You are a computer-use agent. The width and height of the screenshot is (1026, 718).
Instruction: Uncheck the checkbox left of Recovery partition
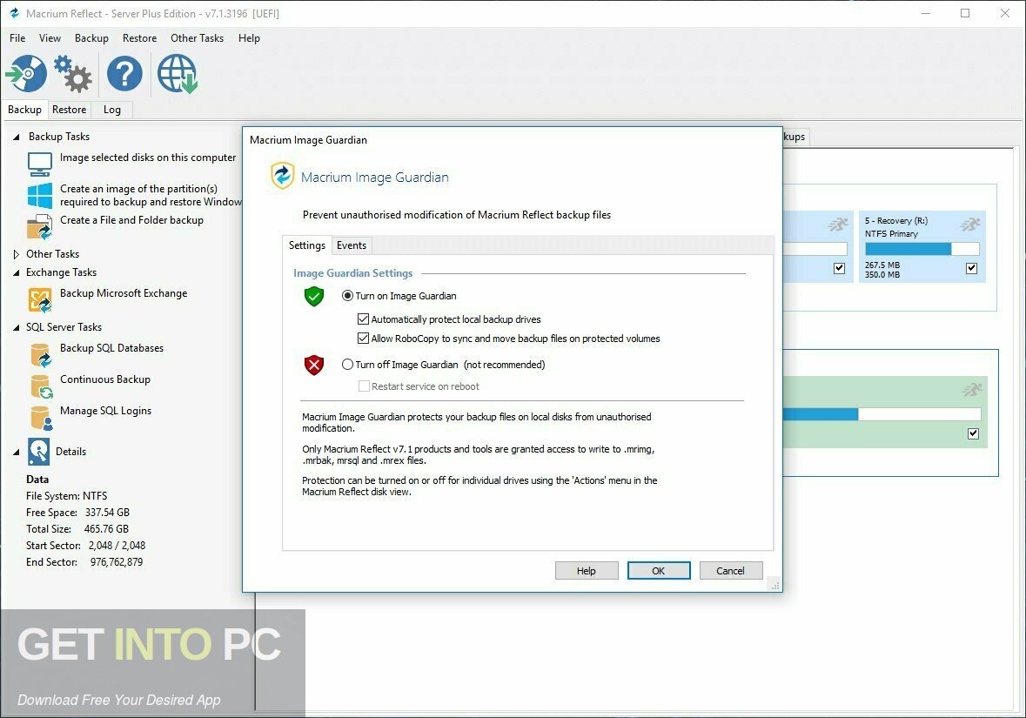coord(840,268)
